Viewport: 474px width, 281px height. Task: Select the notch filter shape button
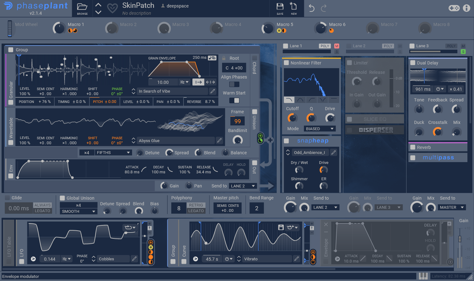(322, 100)
